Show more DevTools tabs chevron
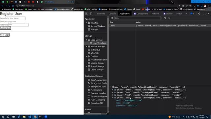The width and height of the screenshot is (211, 119). [x=186, y=14]
